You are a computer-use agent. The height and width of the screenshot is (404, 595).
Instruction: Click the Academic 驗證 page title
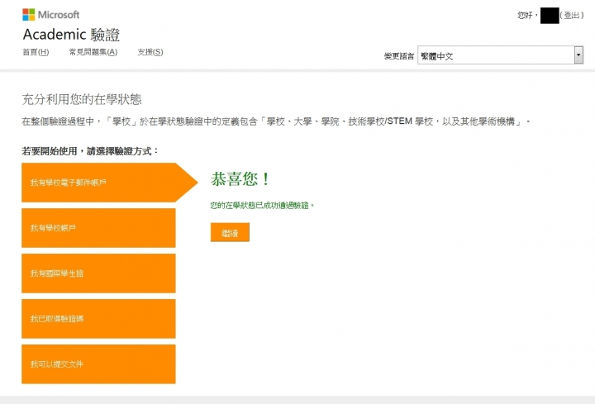(71, 35)
